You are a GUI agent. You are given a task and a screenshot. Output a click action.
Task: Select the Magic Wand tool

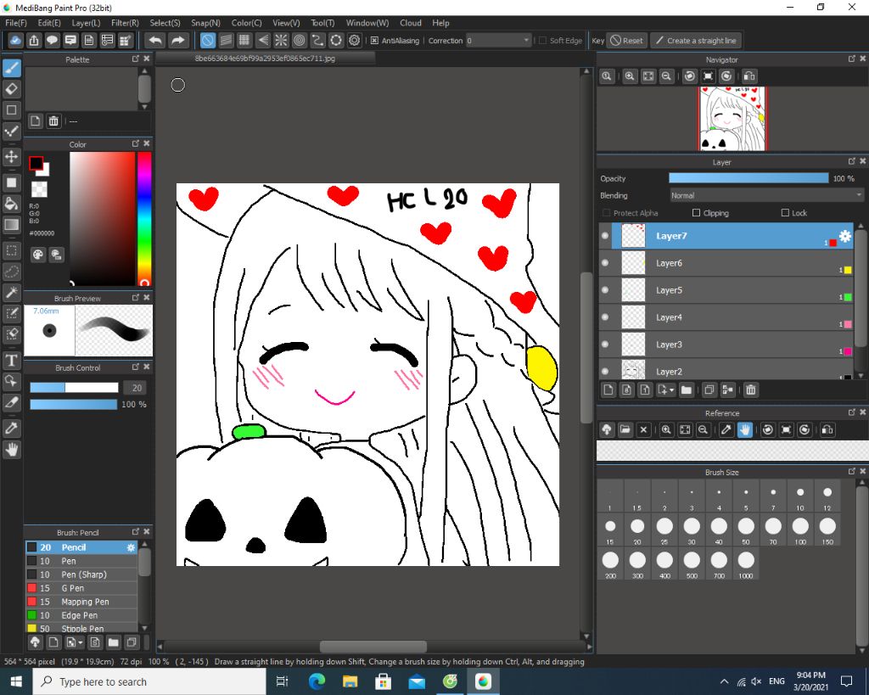[x=12, y=293]
